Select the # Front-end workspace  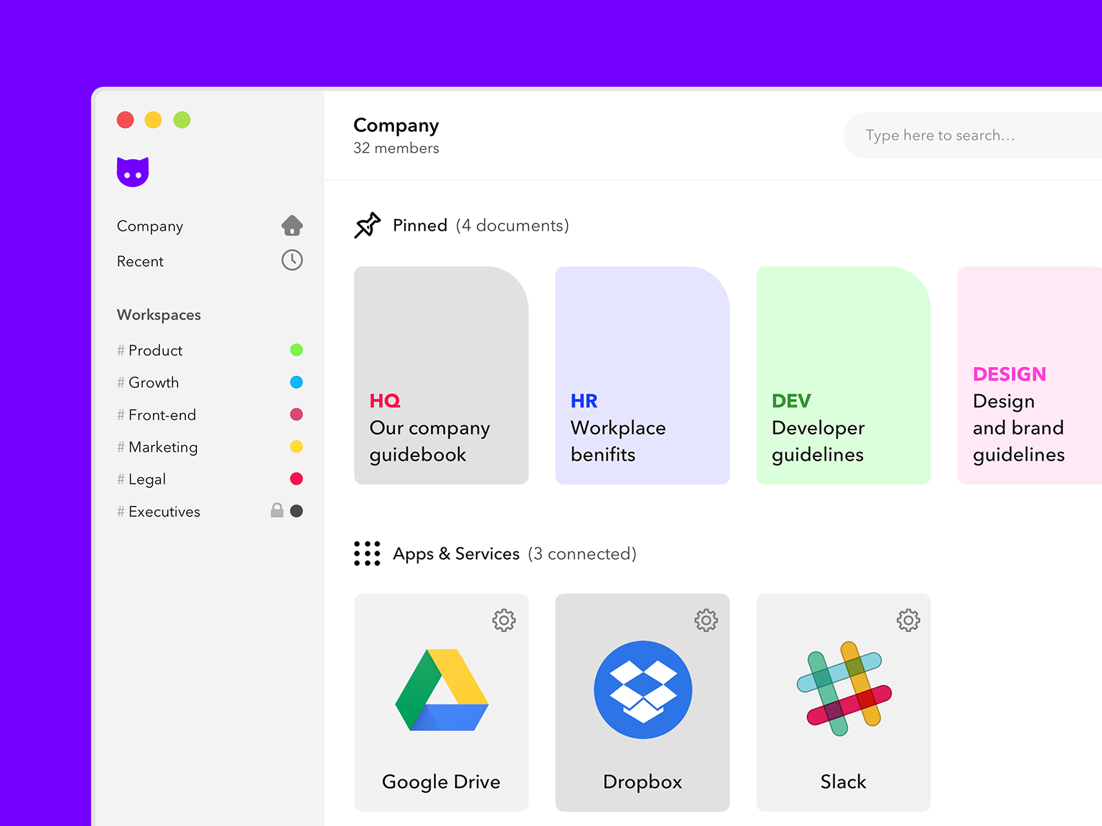tap(210, 415)
